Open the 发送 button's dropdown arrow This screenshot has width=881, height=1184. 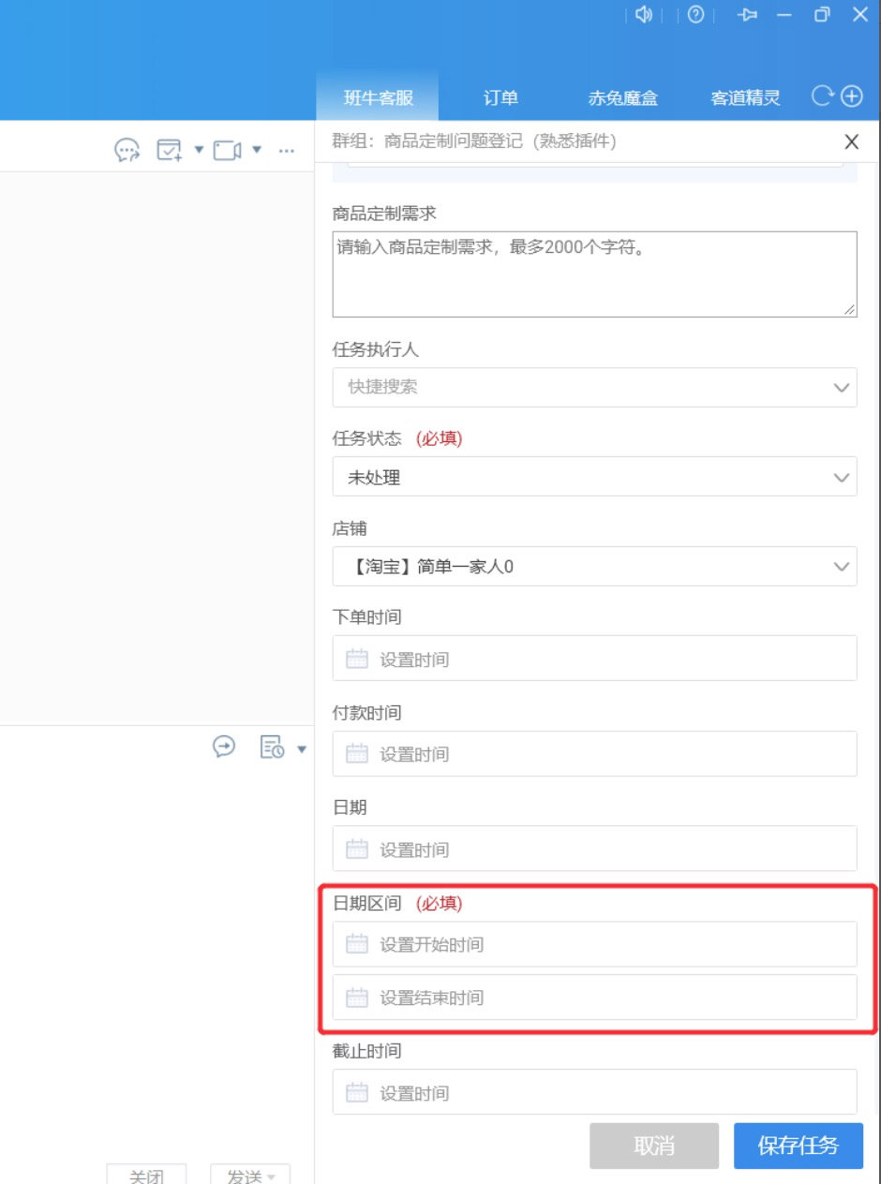pyautogui.click(x=273, y=1177)
